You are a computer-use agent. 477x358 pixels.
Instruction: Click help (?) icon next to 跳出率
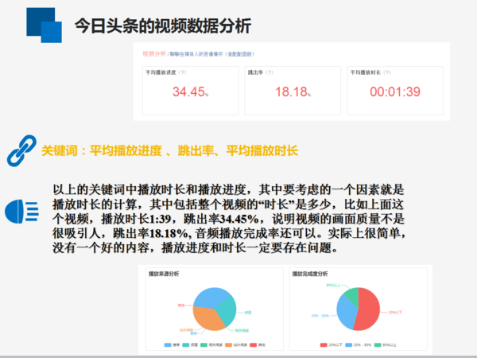(x=270, y=72)
